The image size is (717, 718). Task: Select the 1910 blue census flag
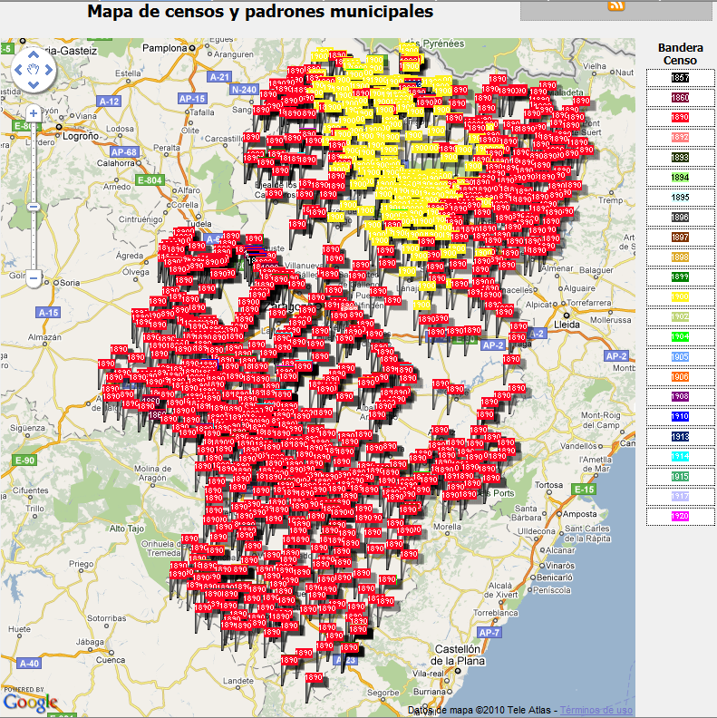(x=680, y=417)
